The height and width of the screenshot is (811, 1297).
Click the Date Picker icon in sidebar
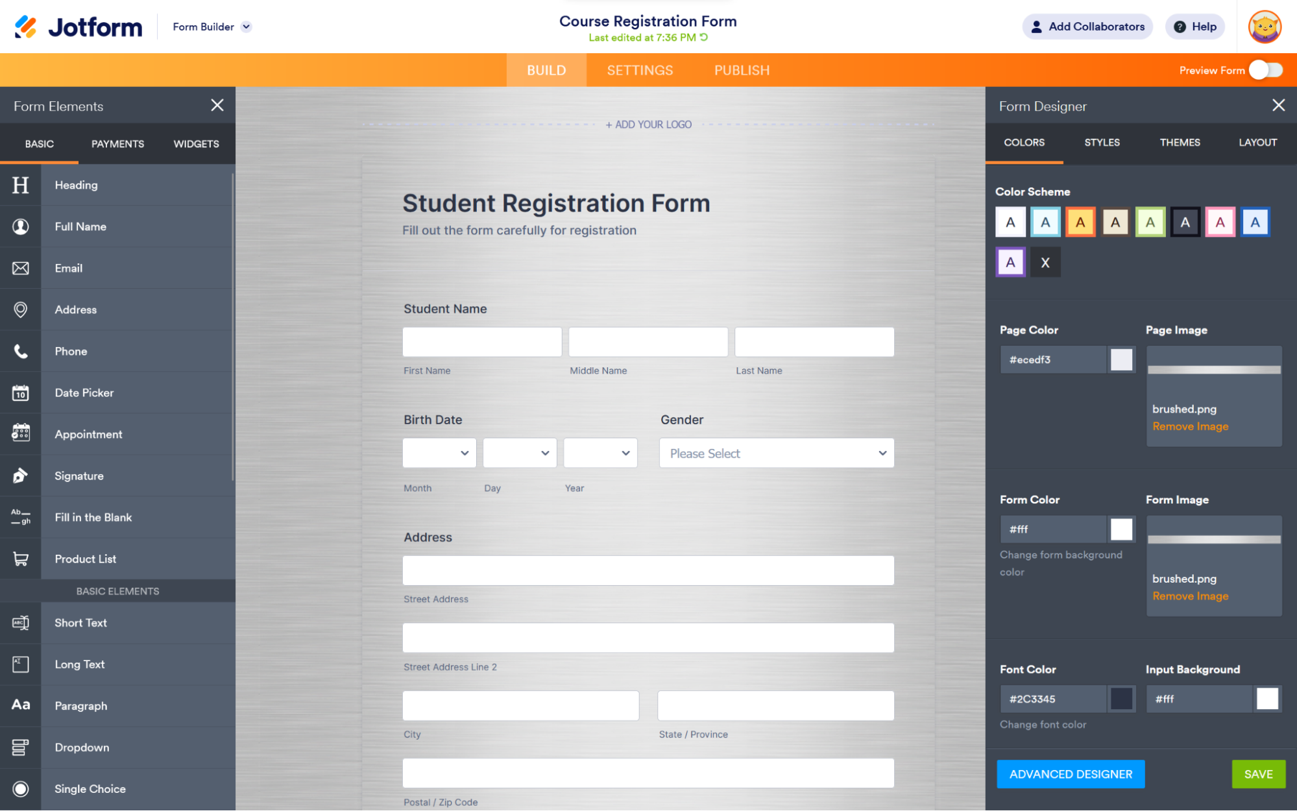click(21, 391)
